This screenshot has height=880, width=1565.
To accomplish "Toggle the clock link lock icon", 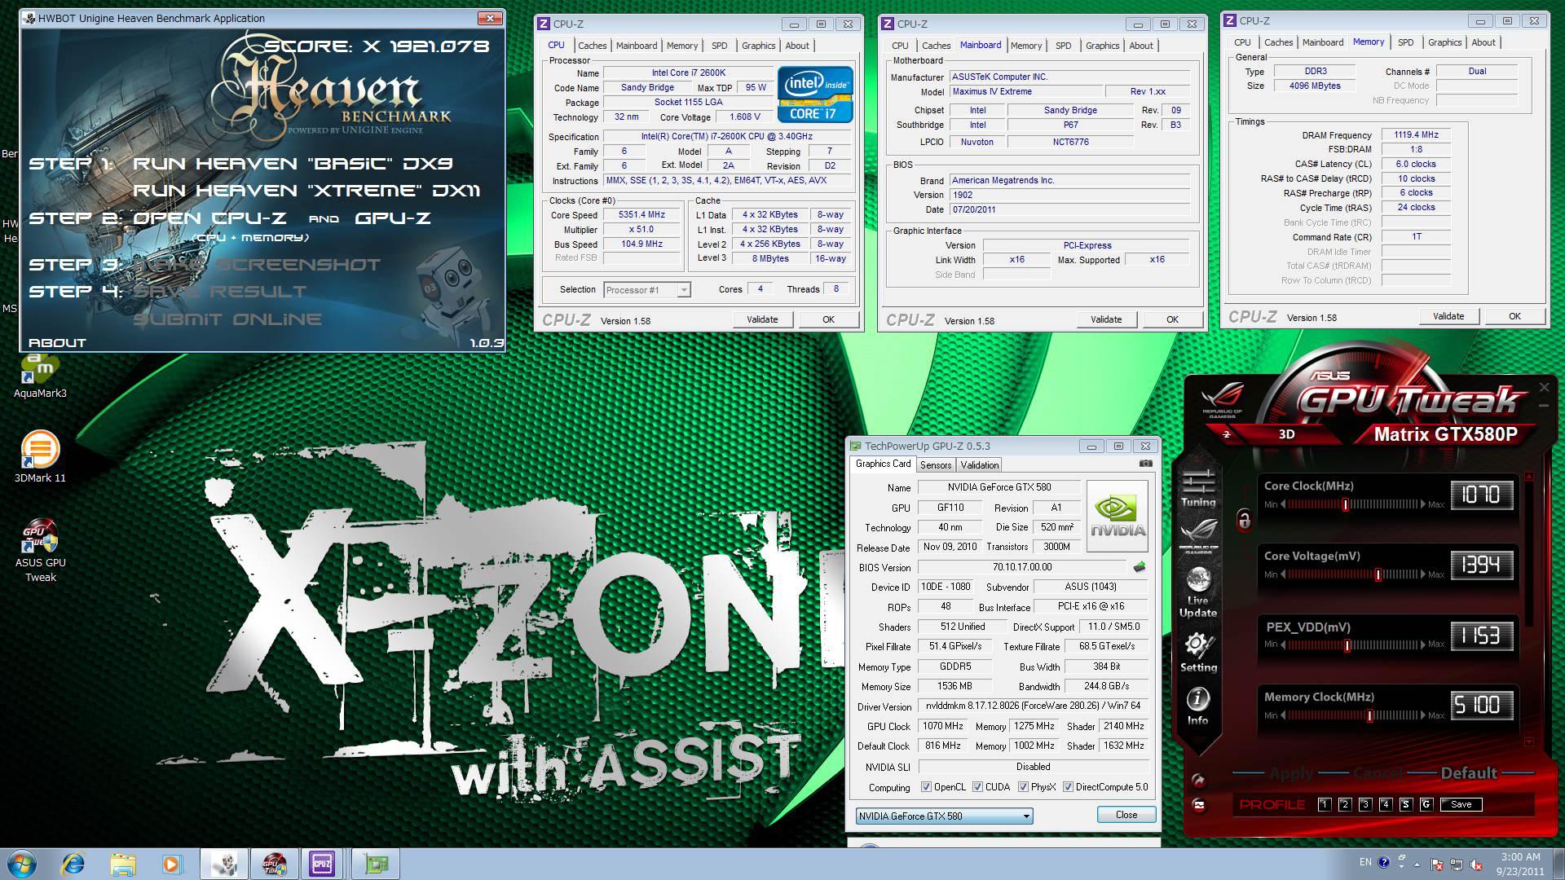I will pyautogui.click(x=1244, y=520).
